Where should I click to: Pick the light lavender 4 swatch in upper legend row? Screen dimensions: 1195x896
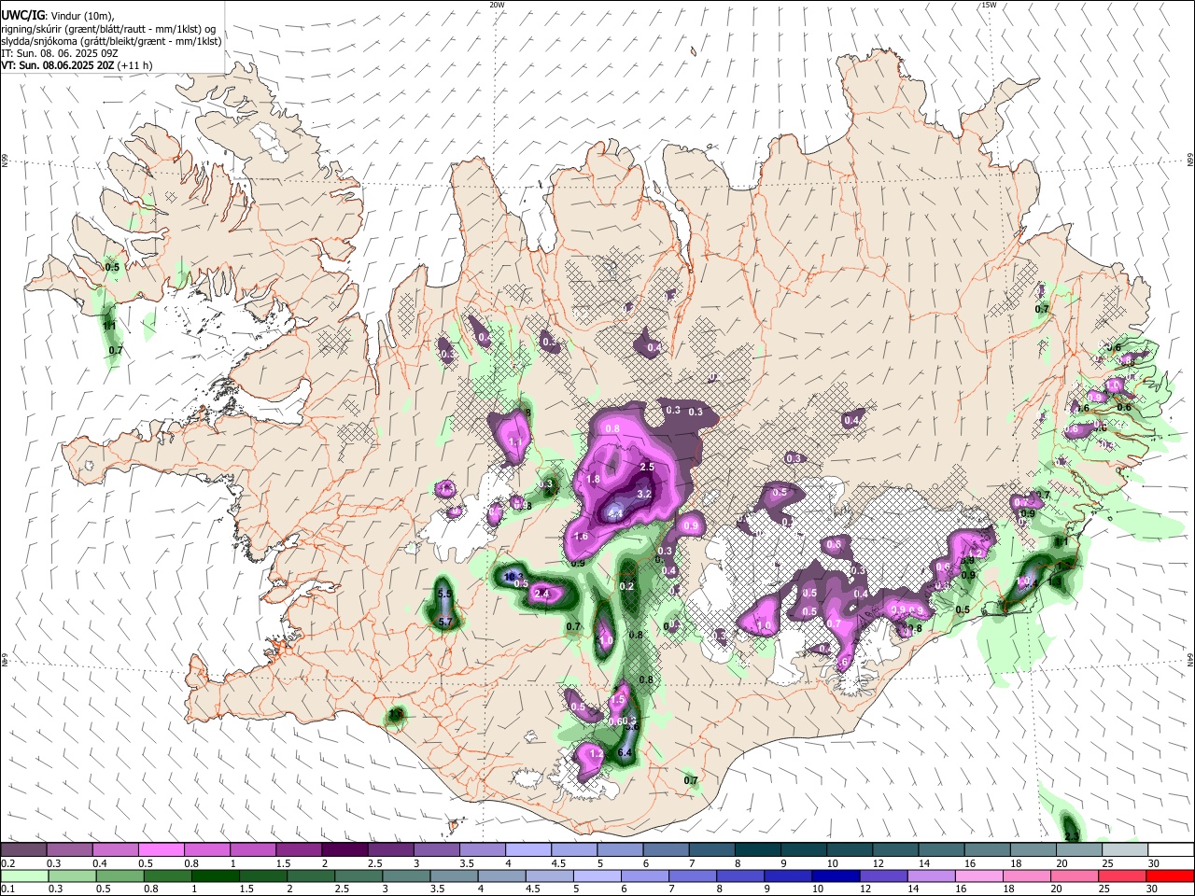tap(527, 849)
